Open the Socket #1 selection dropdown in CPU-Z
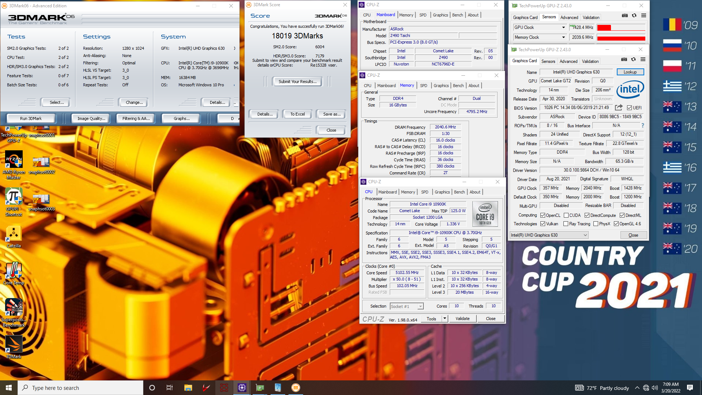This screenshot has height=395, width=702. pos(406,306)
